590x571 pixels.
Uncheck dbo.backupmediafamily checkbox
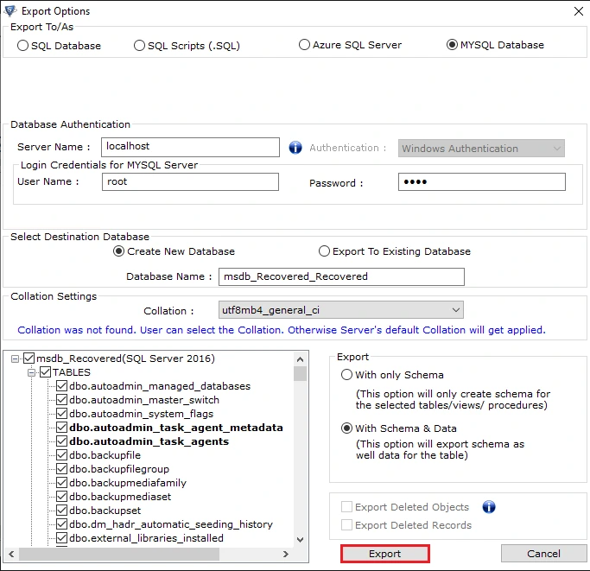click(61, 483)
